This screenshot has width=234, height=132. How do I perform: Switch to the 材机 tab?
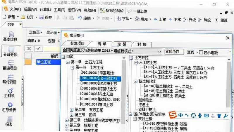click(x=142, y=45)
